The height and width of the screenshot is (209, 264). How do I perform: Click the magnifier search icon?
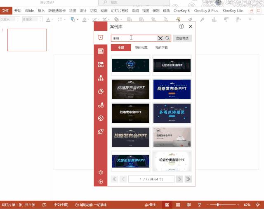point(167,38)
